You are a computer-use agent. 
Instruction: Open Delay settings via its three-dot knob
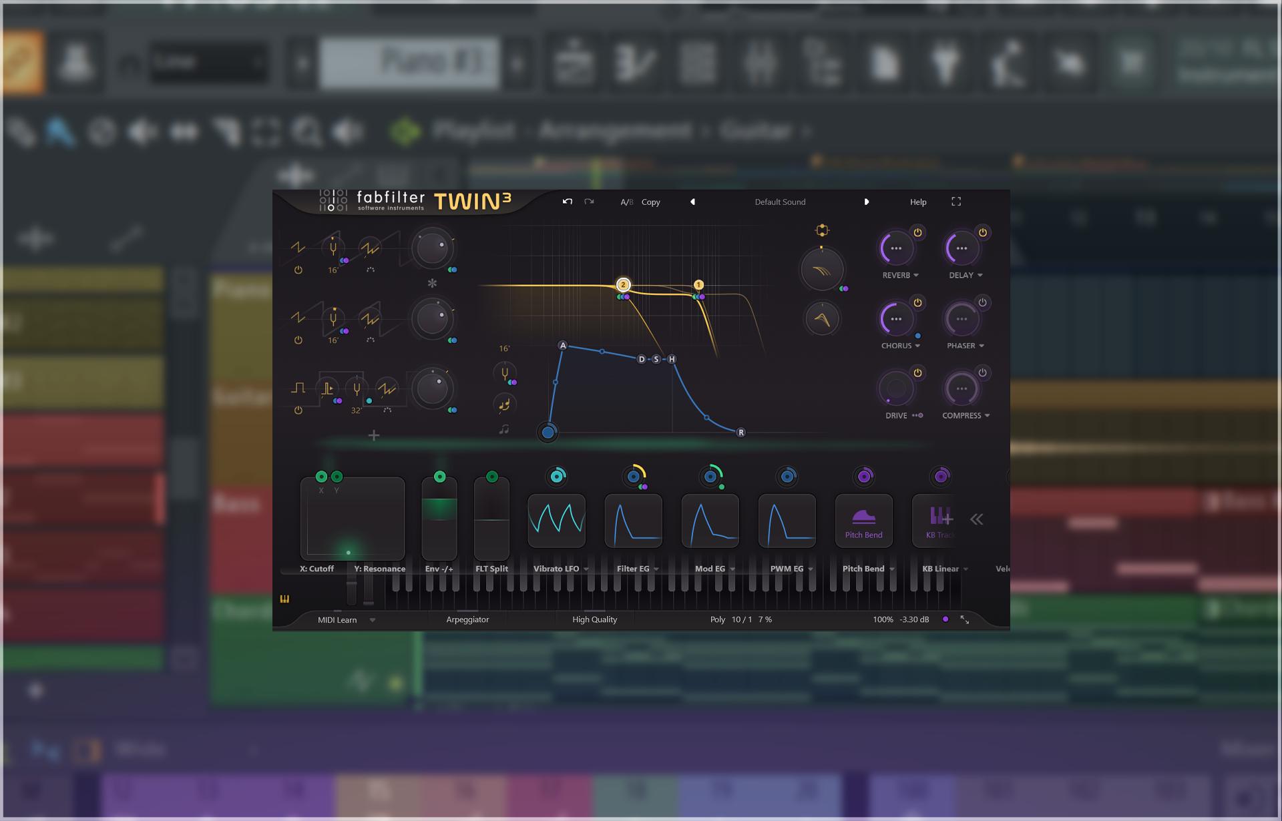pyautogui.click(x=961, y=248)
